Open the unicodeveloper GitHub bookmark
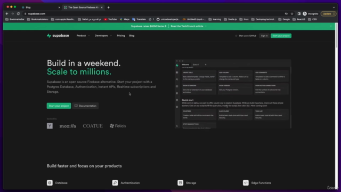 (168, 19)
